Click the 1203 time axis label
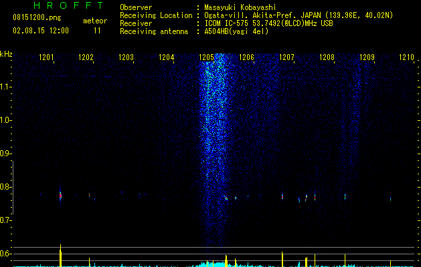 pyautogui.click(x=127, y=57)
